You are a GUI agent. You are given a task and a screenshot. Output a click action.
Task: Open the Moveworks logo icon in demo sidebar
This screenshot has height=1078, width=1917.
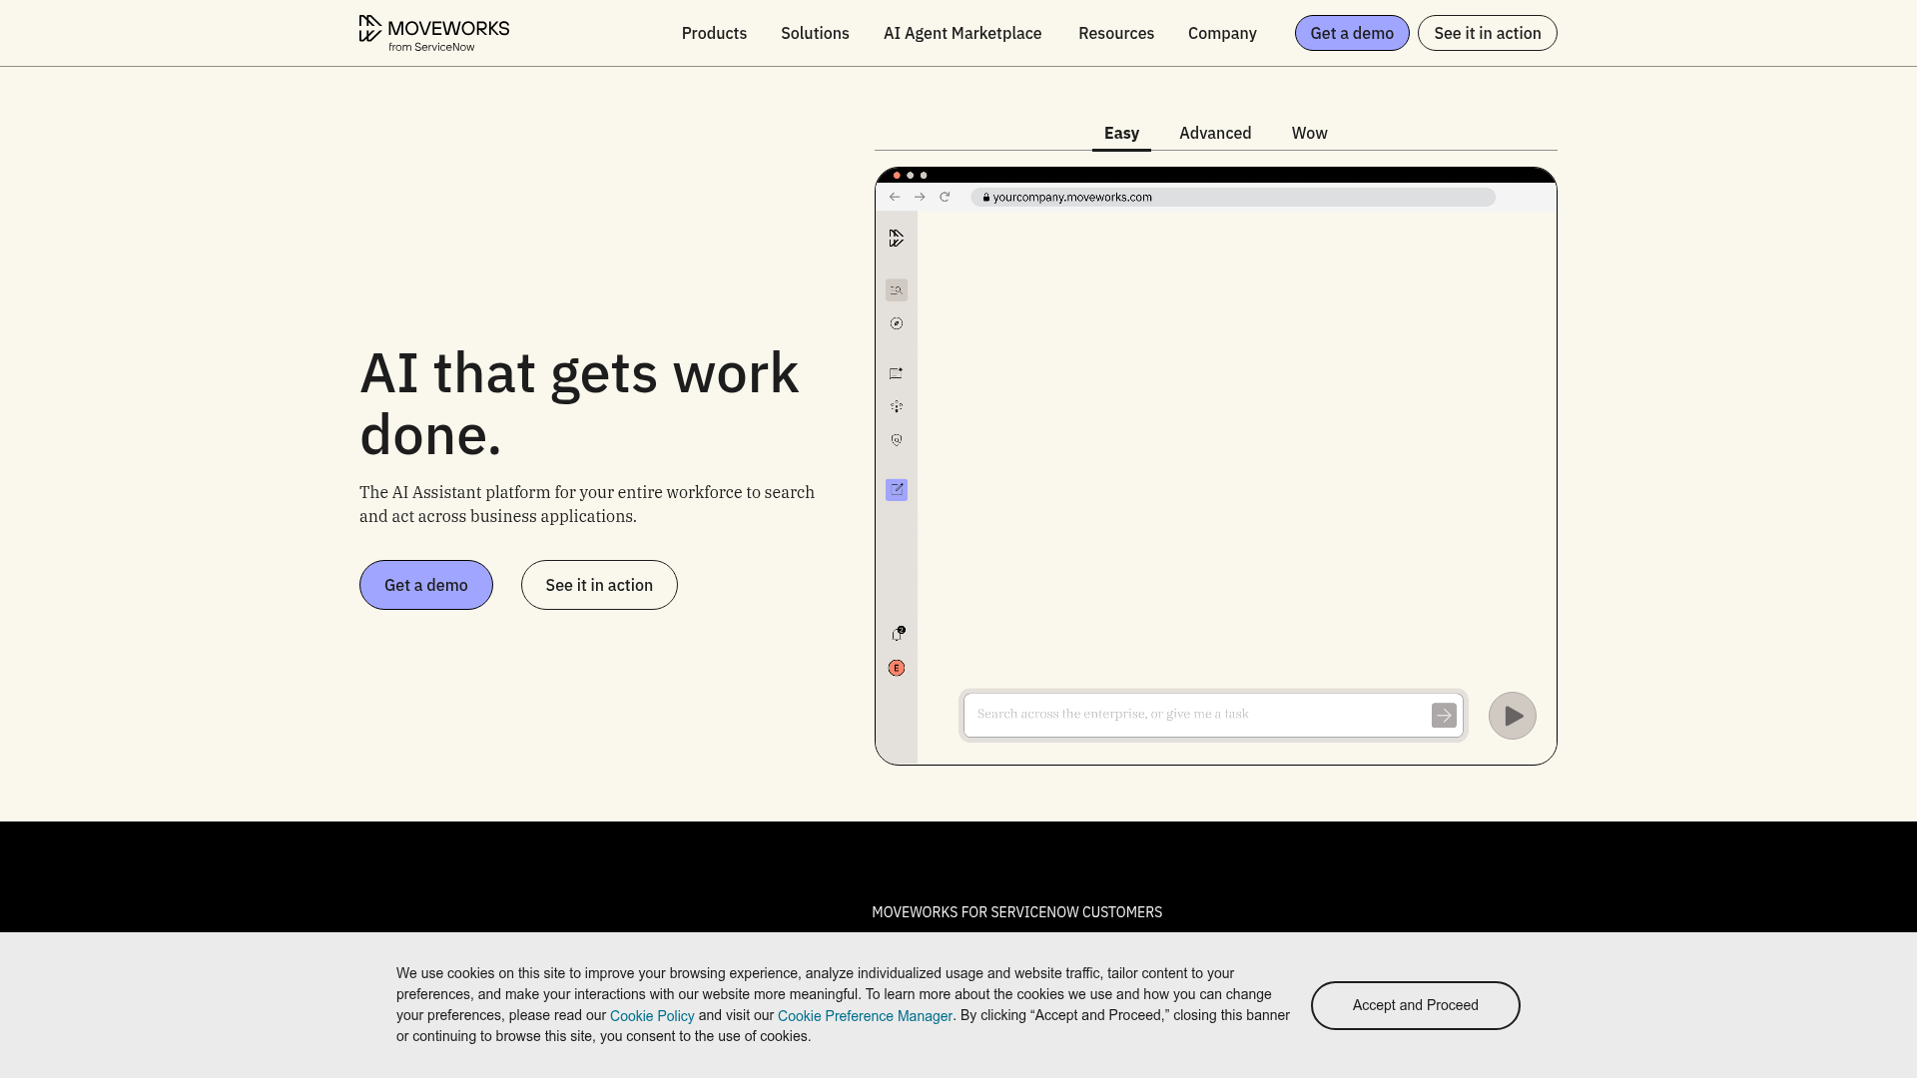coord(897,238)
